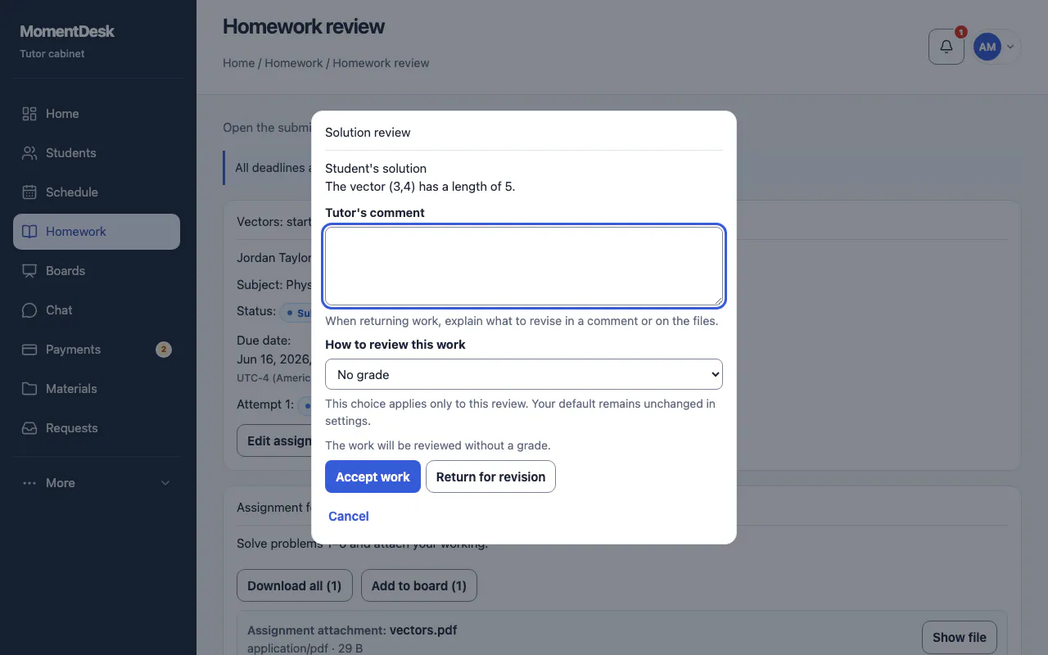Viewport: 1048px width, 655px height.
Task: Open Payments in sidebar
Action: click(97, 350)
